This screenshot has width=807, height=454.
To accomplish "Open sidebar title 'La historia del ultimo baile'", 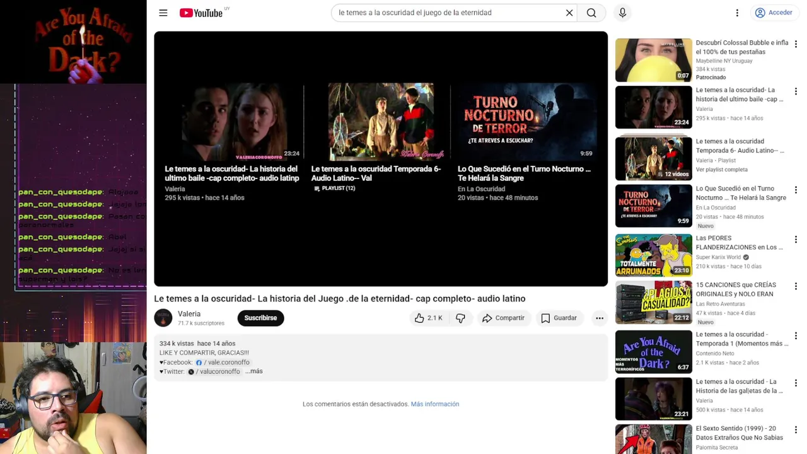I will (x=740, y=95).
